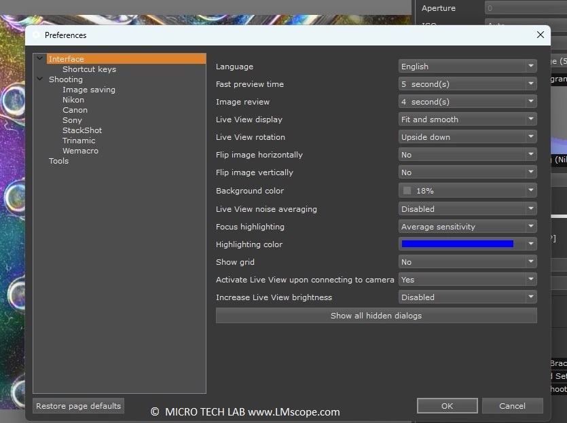This screenshot has height=423, width=567.
Task: Pick the blue Highlighting color swatch
Action: 458,244
